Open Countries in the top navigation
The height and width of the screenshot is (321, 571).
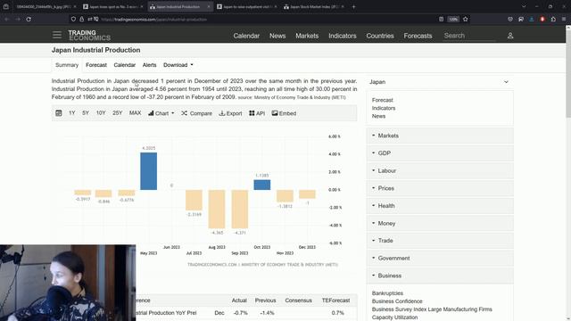pos(380,36)
